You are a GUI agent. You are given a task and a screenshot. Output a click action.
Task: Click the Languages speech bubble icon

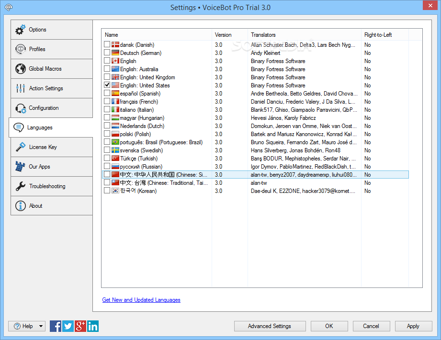coord(19,127)
